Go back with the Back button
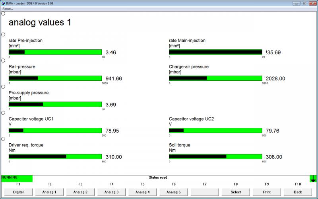Screen dimensions: 318x199 coord(298,192)
